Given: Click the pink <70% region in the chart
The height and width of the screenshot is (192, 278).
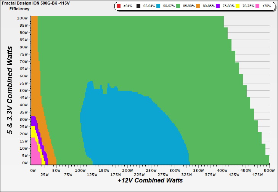Looking at the screenshot, I should point(35,152).
